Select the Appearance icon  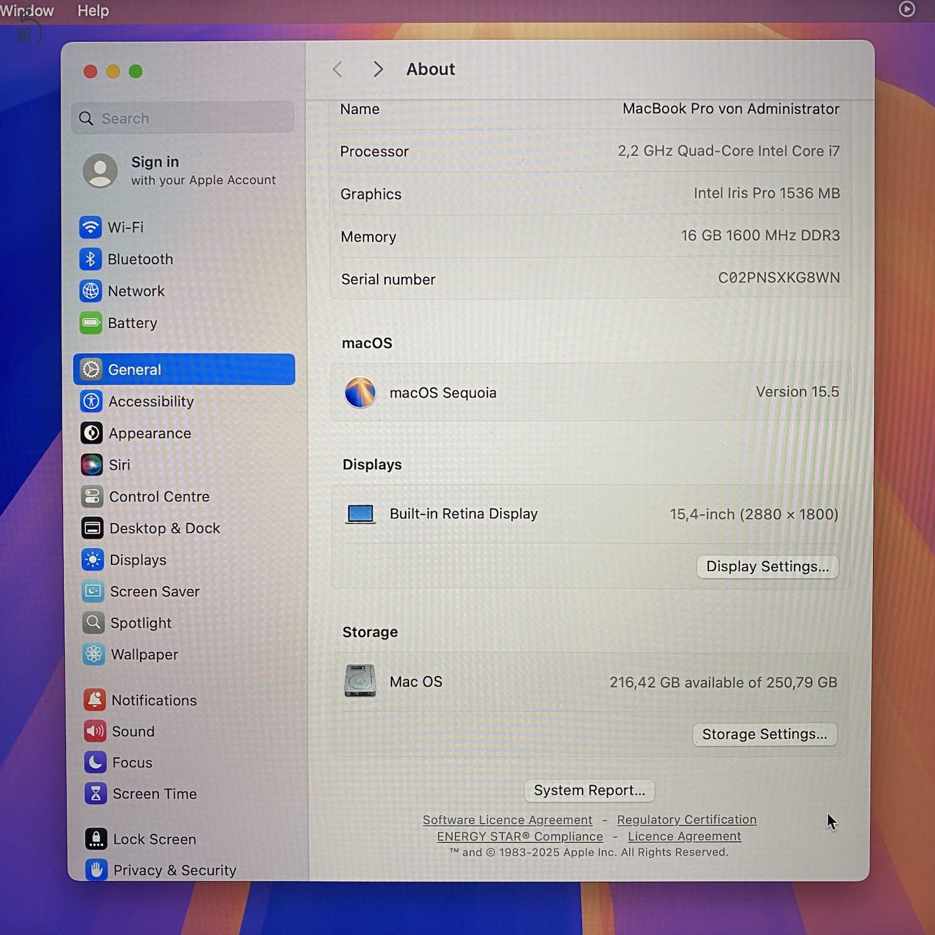click(x=92, y=433)
